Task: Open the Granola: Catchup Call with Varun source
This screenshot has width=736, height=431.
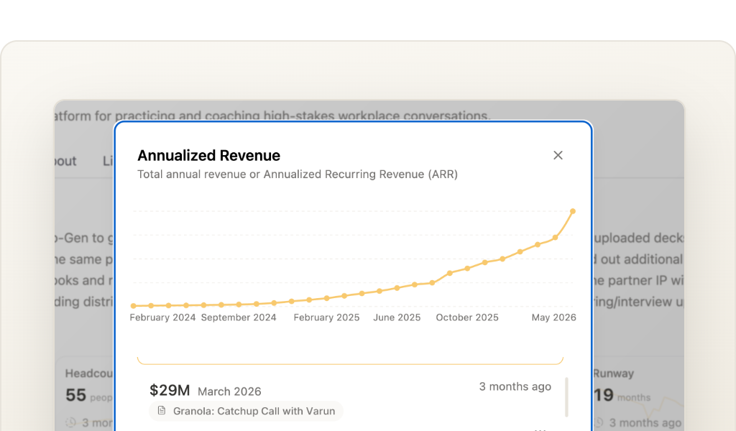Action: [x=246, y=411]
